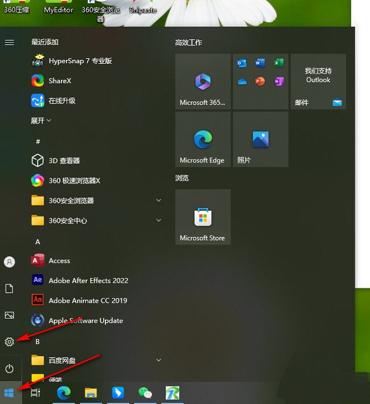Open the Pictures shortcut icon
370x404 pixels.
pyautogui.click(x=10, y=315)
